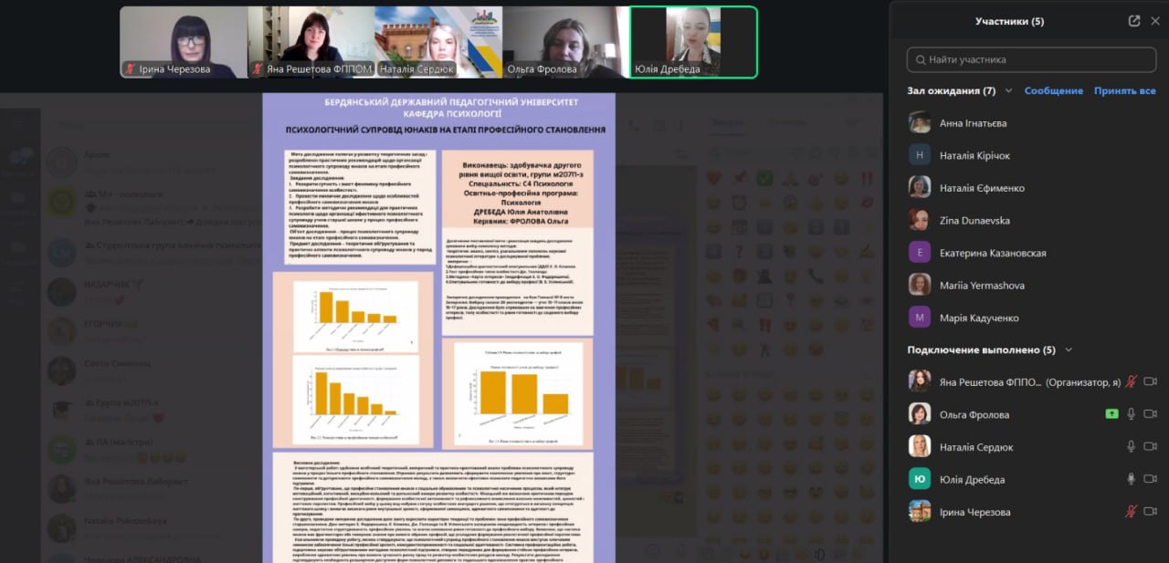
Task: Click the camera icon for Ірина Черезова
Action: coord(1150,512)
